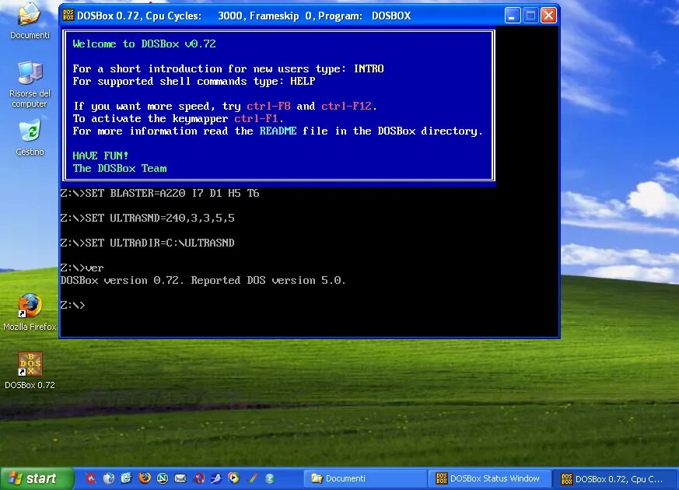The image size is (679, 490).
Task: Click the DOSBox icon in the title bar
Action: [68, 15]
